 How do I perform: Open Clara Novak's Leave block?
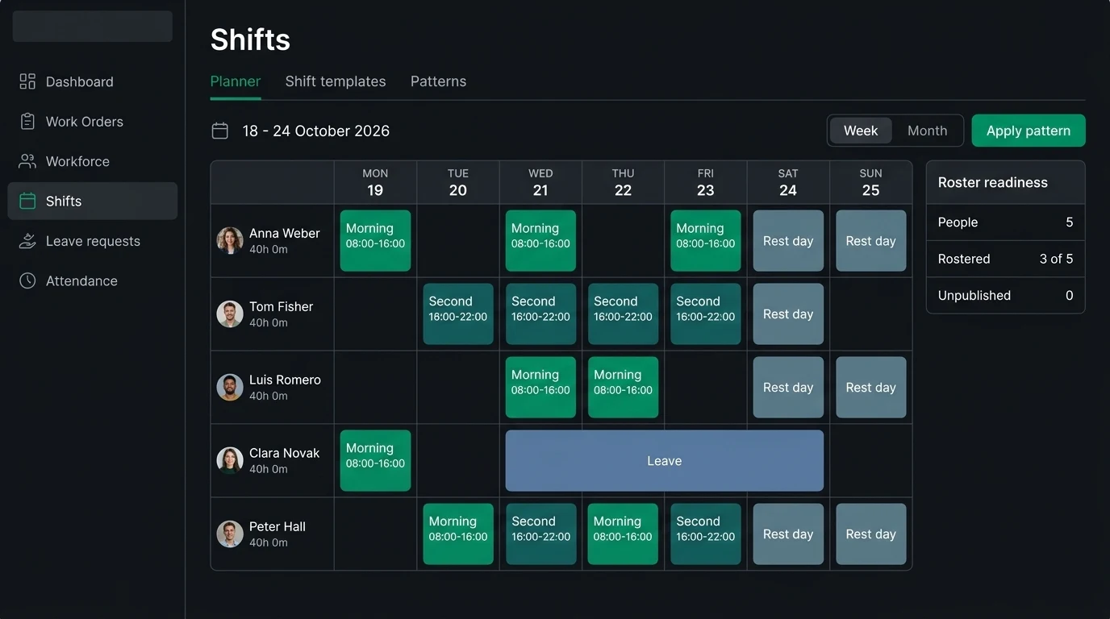(x=665, y=460)
